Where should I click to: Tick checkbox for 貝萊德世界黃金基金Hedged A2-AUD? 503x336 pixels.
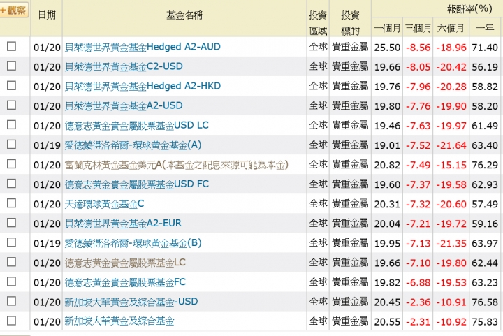[12, 47]
